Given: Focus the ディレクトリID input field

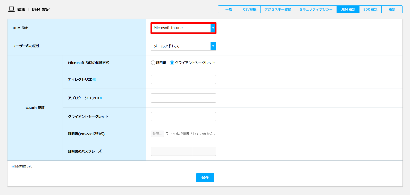Looking at the screenshot, I should [x=183, y=79].
